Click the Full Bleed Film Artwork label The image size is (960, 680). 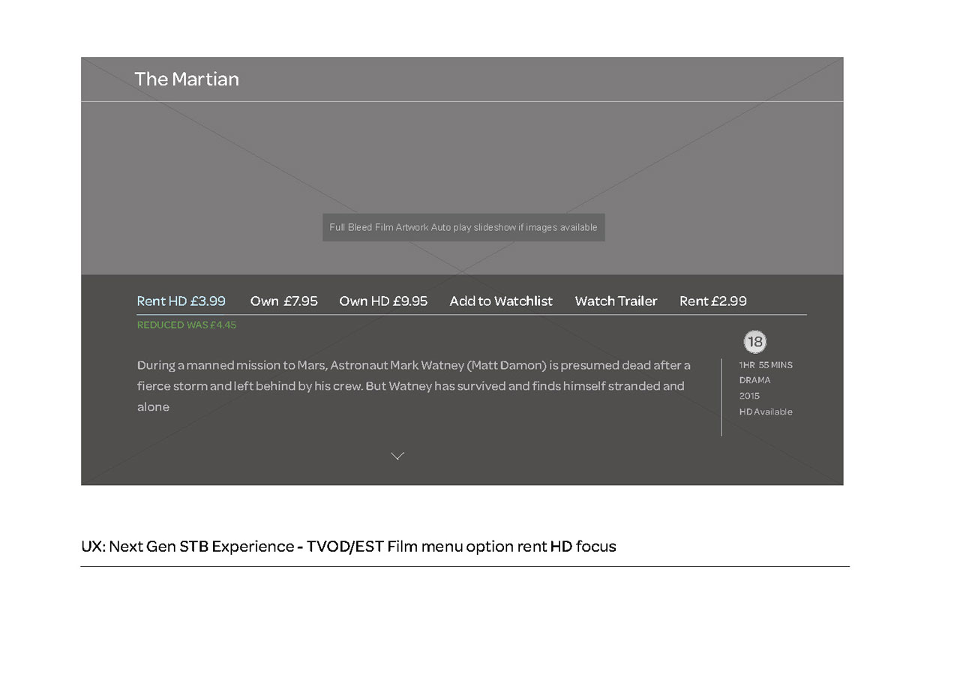(463, 227)
